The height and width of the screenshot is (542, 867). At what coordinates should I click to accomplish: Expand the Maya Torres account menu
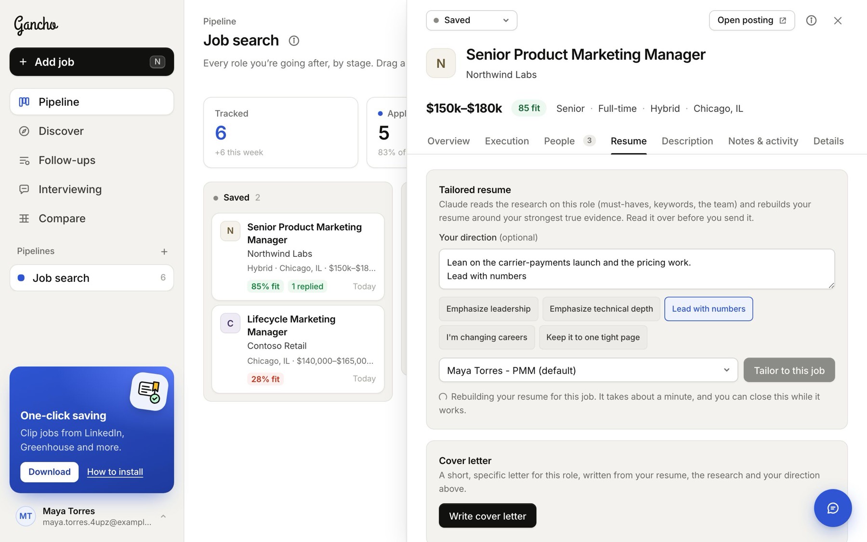click(x=92, y=516)
